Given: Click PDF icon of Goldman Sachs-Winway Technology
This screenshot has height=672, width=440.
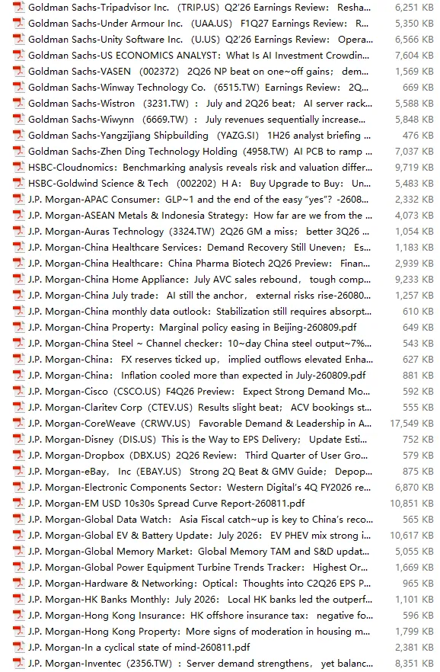Looking at the screenshot, I should click(19, 88).
